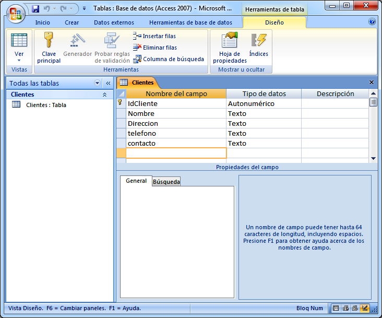
Task: Customize the Quick Access Toolbar dropdown
Action: (84, 8)
